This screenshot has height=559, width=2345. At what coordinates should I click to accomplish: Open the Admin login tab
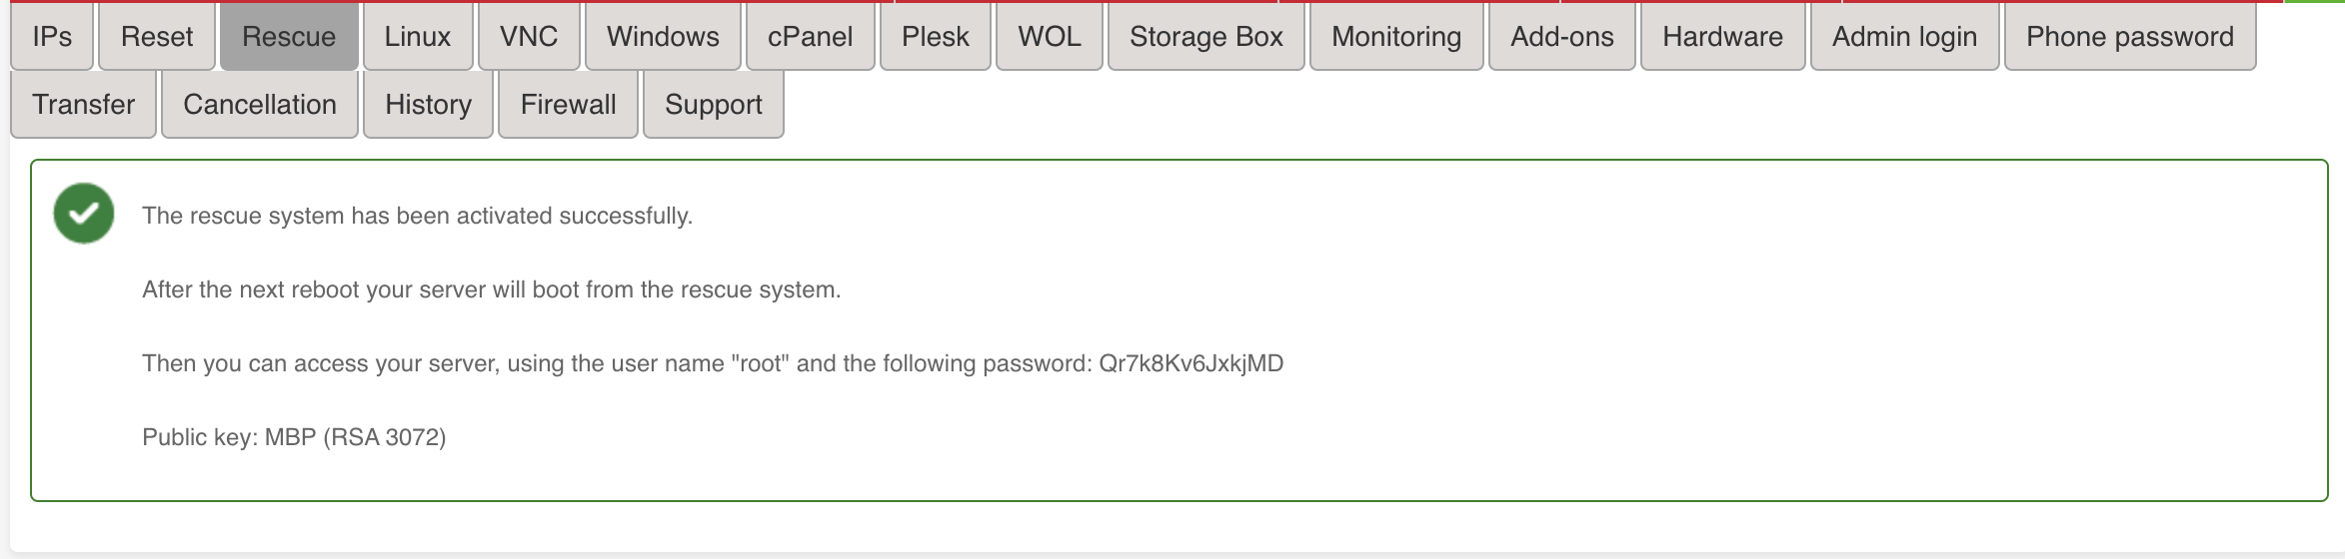click(1905, 37)
